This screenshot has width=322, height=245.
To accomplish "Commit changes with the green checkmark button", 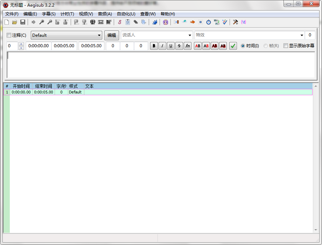I will 233,45.
